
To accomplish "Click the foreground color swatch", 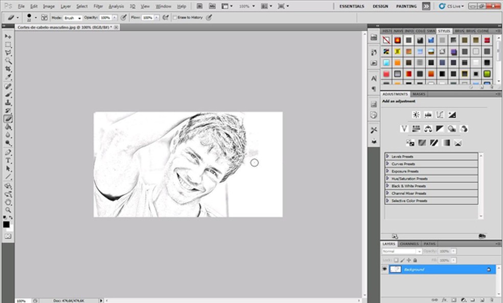I will (7, 224).
